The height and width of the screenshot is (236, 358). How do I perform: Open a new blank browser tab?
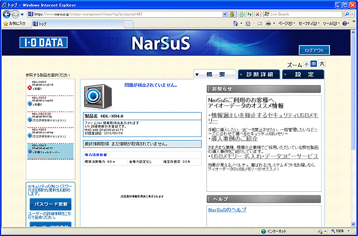128,24
